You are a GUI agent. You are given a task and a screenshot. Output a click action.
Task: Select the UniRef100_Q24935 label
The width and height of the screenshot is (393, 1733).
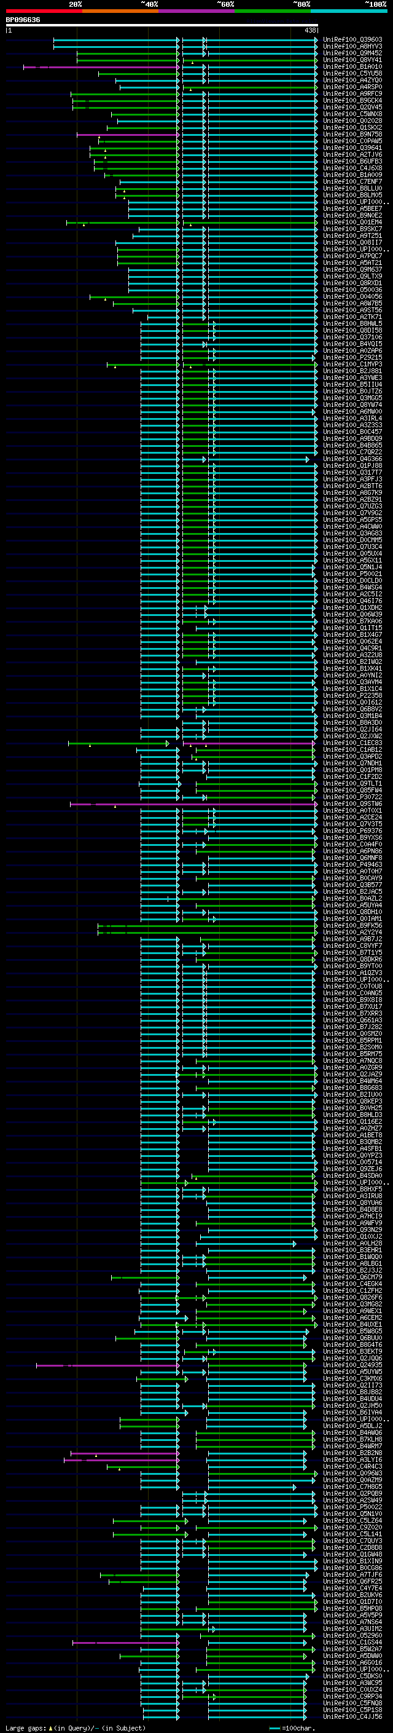(x=352, y=1365)
